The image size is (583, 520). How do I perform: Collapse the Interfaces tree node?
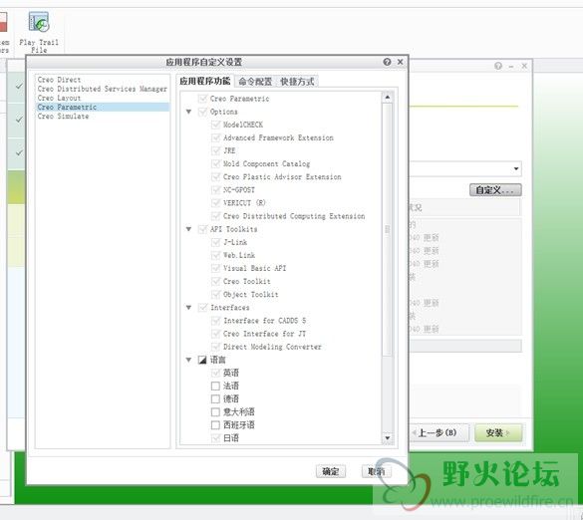[189, 308]
